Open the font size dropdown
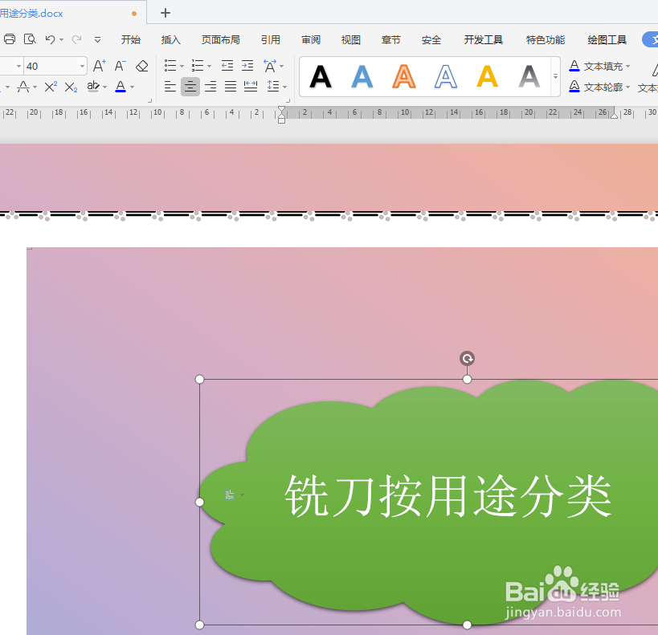 pyautogui.click(x=82, y=67)
